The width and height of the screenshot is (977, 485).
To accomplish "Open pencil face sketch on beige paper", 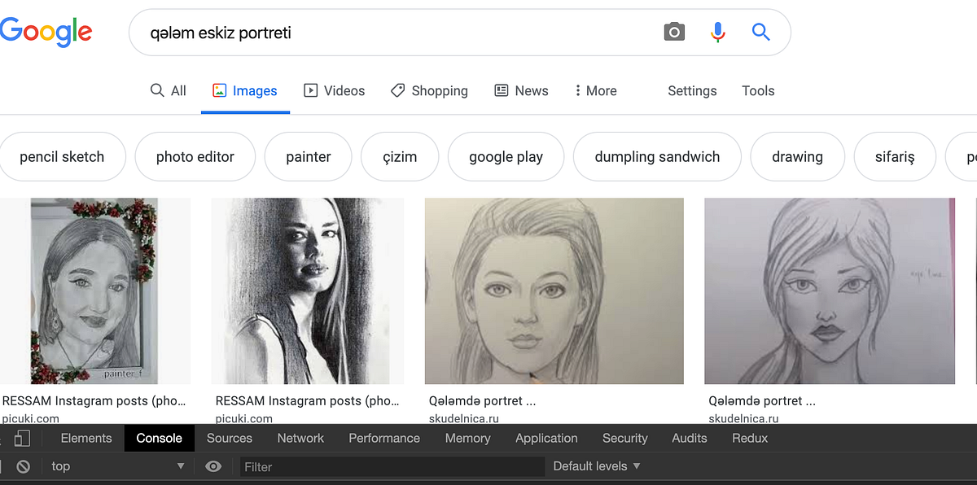I will click(x=554, y=291).
